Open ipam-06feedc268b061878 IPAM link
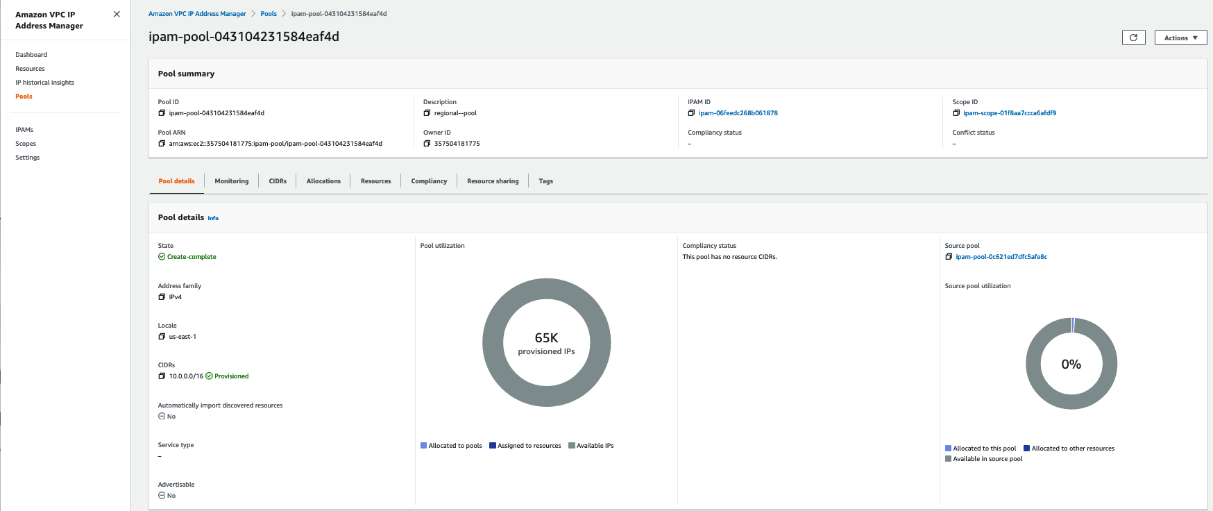This screenshot has height=511, width=1213. click(x=738, y=113)
